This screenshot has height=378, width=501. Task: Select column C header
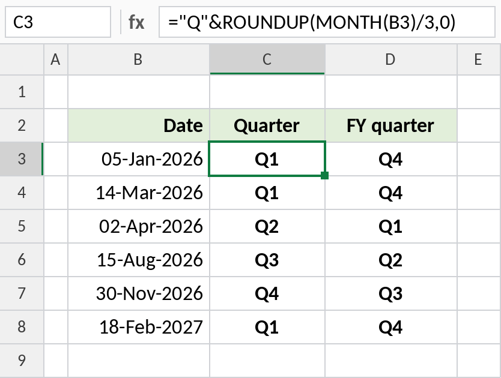267,59
